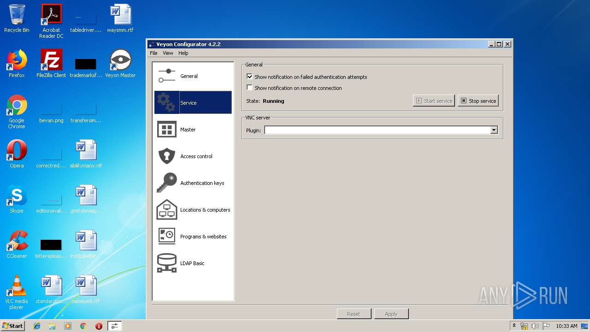590x332 pixels.
Task: Open Opera from the taskbar
Action: 99,326
